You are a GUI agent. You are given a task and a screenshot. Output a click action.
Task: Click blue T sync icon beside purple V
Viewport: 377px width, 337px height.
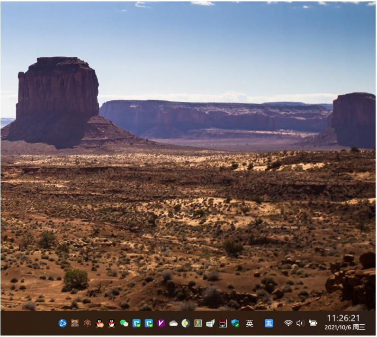149,323
